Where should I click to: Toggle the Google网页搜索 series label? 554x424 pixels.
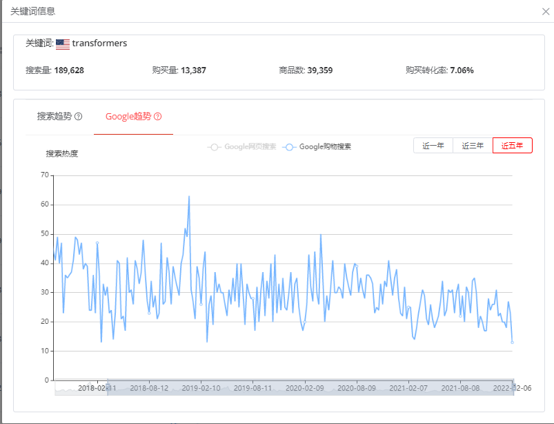[250, 147]
